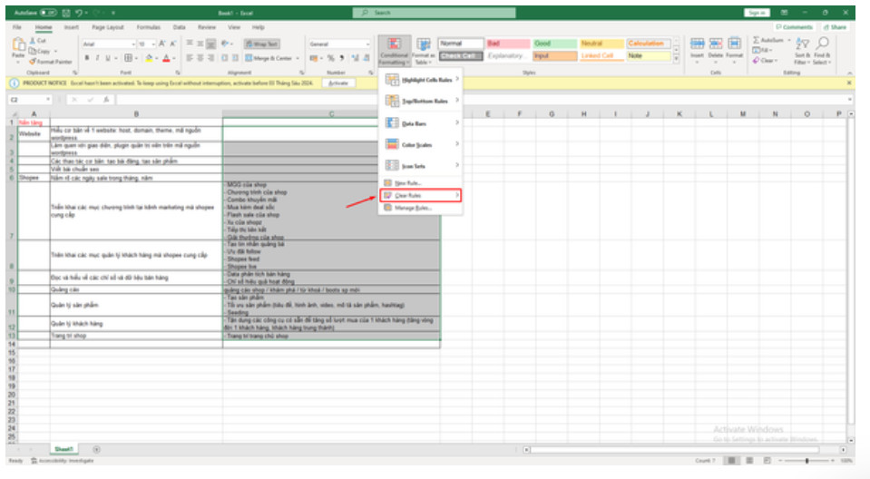Viewport: 870px width, 479px height.
Task: Click the Bold formatting icon
Action: tap(86, 57)
